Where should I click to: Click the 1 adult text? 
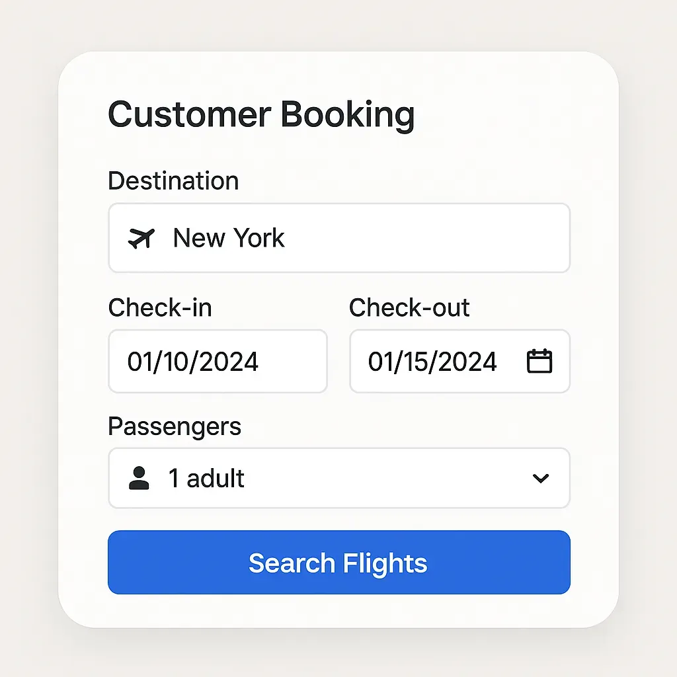pos(206,479)
